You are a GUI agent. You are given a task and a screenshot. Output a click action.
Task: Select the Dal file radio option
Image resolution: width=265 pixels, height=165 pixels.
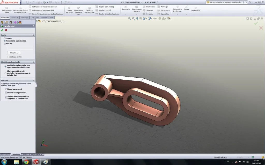(x=5, y=44)
